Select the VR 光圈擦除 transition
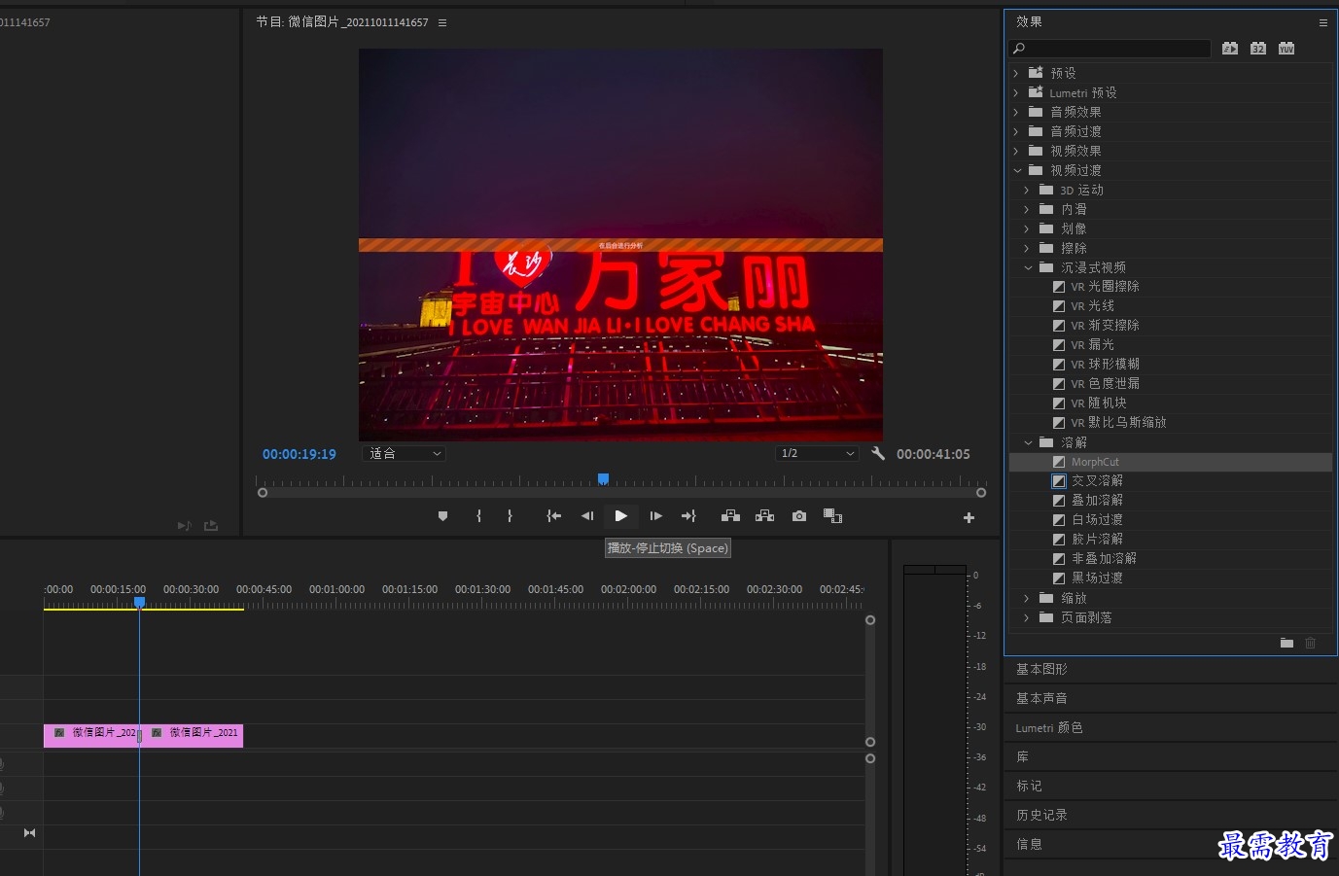This screenshot has height=876, width=1339. coord(1105,286)
